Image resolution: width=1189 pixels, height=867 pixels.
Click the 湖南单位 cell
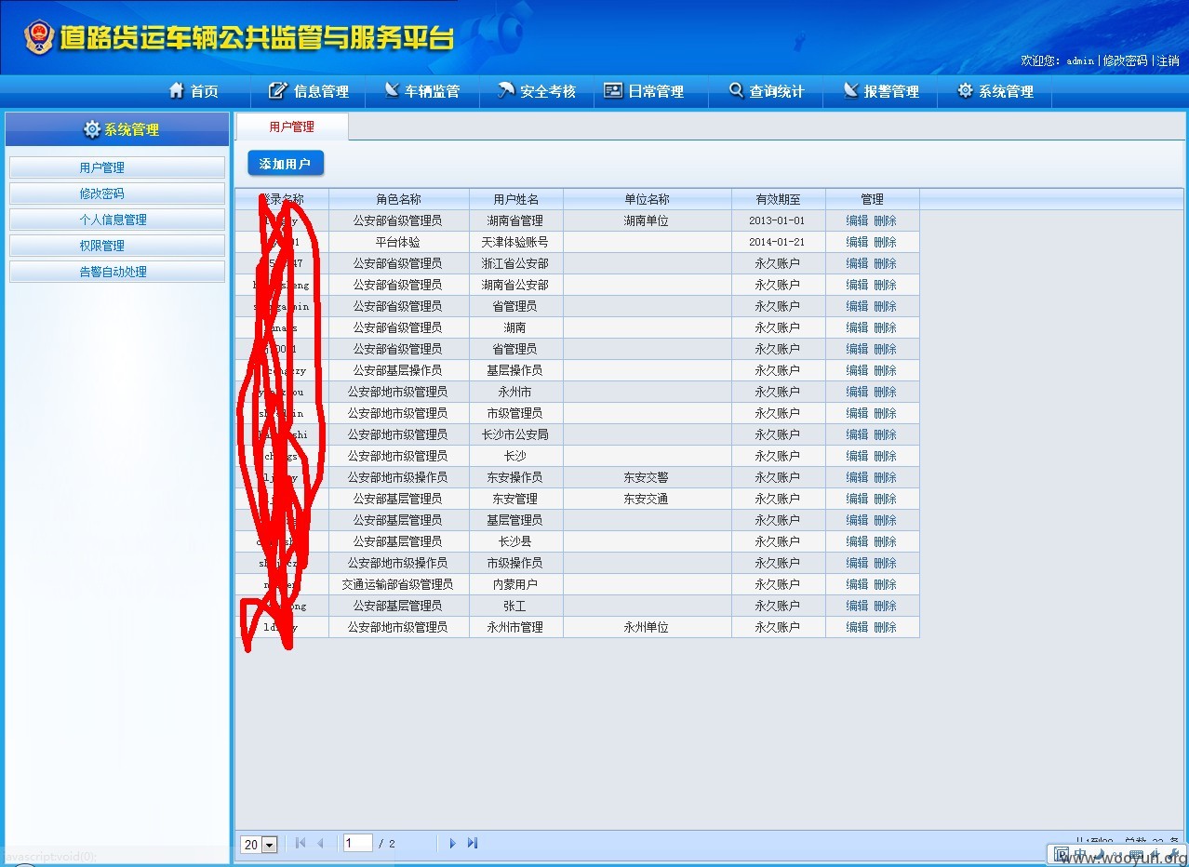pyautogui.click(x=647, y=220)
